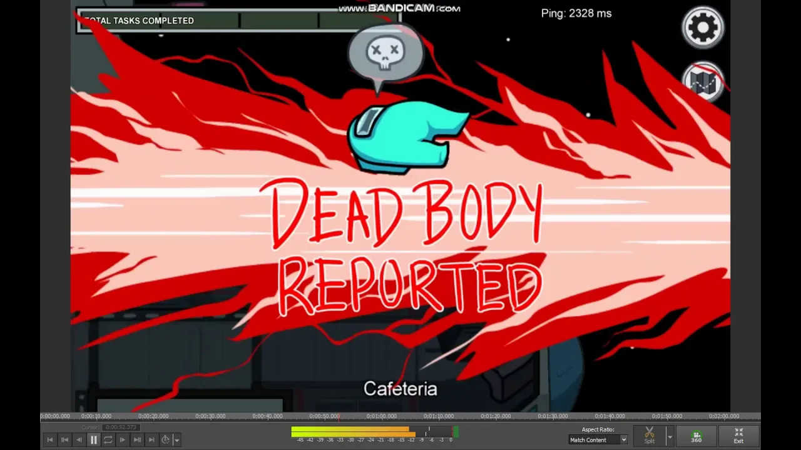The image size is (801, 450).
Task: Jump to the start of the clip
Action: 50,440
